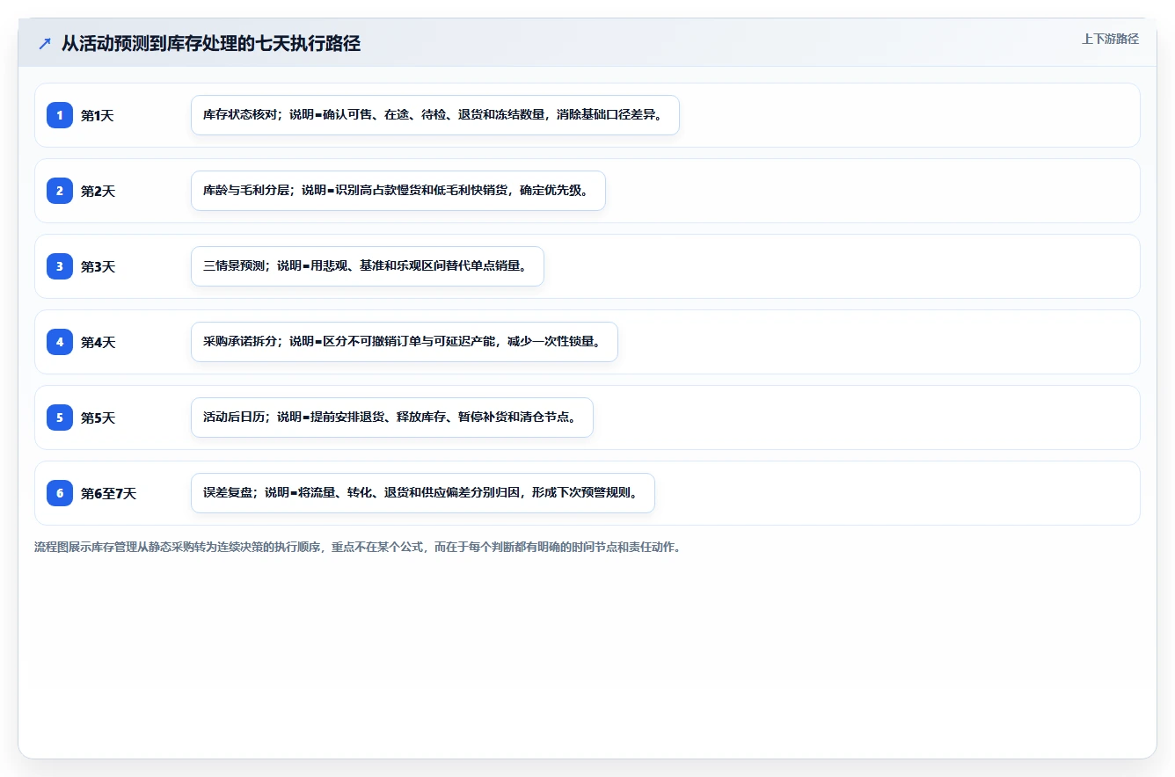Screen dimensions: 1175x777
Task: Select the 第4天 label
Action: point(98,342)
